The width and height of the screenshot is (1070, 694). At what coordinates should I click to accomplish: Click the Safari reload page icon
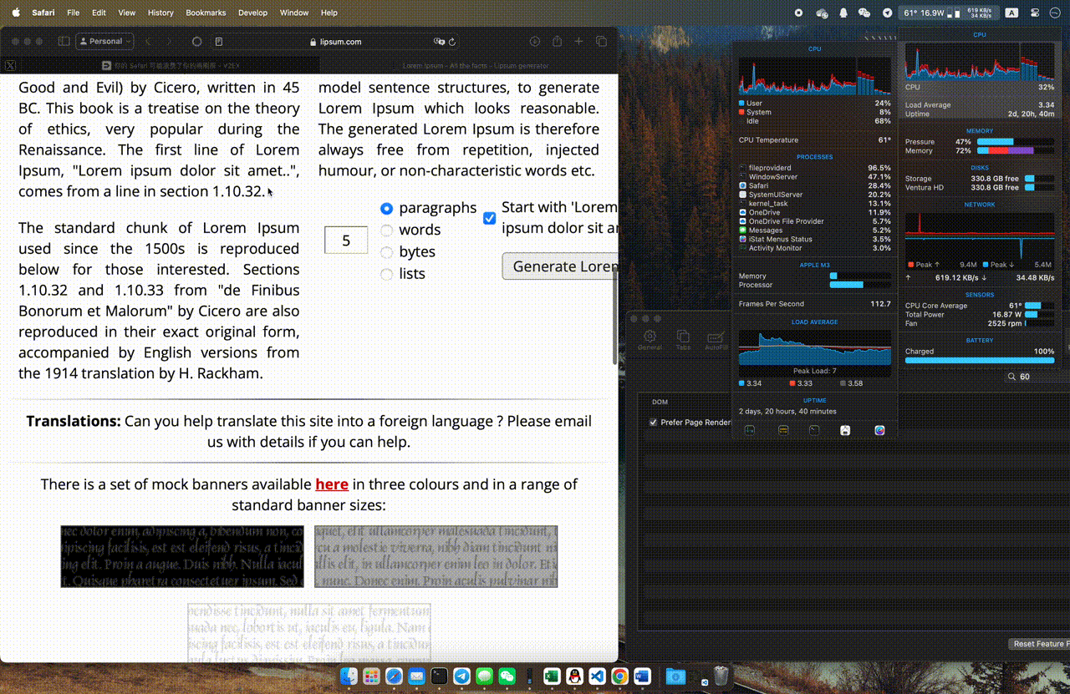coord(452,42)
